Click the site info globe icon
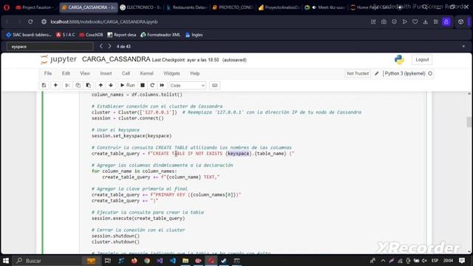The width and height of the screenshot is (473, 266). (44, 21)
